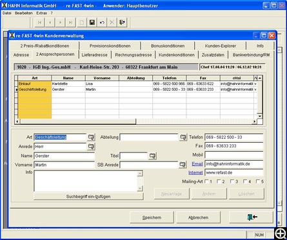Switch to the Bankverbindung/RM tab
287x240 pixels.
[x=251, y=55]
